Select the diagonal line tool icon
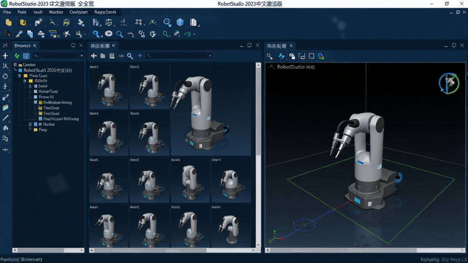This screenshot has width=468, height=263. pos(52,22)
